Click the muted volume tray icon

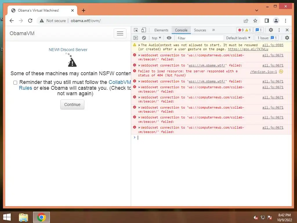click(256, 217)
